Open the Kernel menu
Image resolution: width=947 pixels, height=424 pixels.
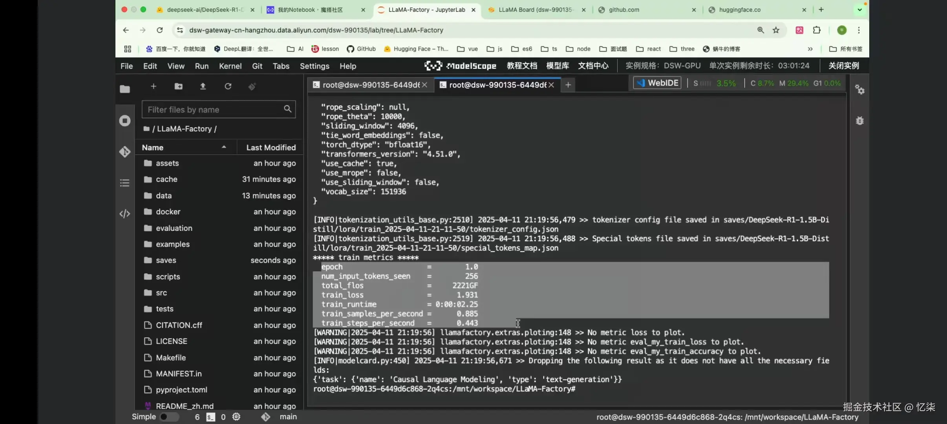[230, 66]
